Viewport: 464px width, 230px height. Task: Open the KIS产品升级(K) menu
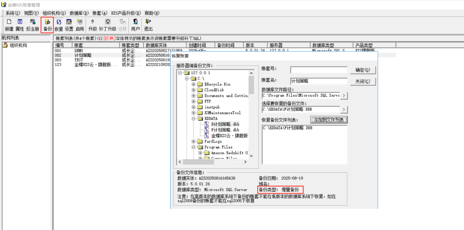[x=126, y=13]
